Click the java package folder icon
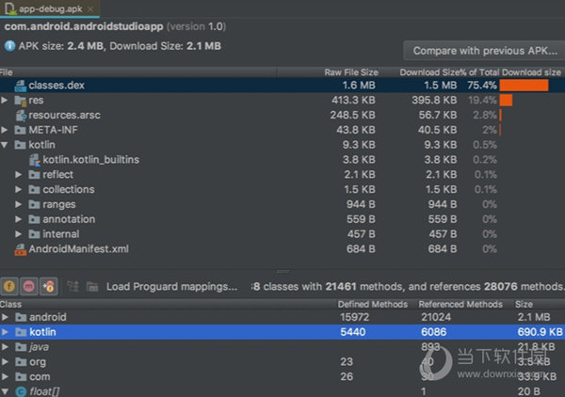Screen dimensions: 565x397 [x=21, y=347]
